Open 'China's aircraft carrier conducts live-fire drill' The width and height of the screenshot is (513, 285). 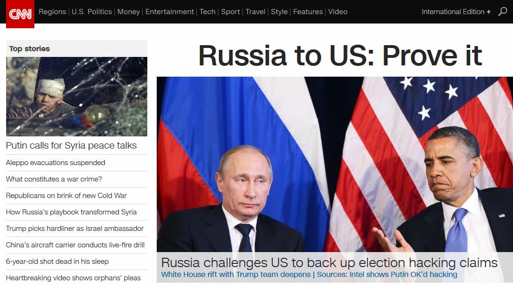[75, 245]
